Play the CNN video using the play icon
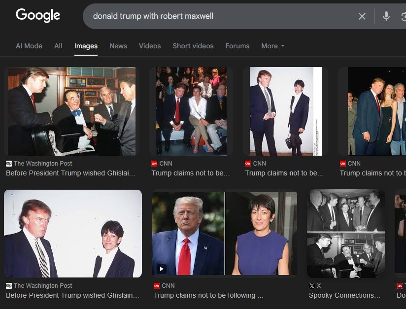Screen dimensions: 406x309 pyautogui.click(x=162, y=269)
